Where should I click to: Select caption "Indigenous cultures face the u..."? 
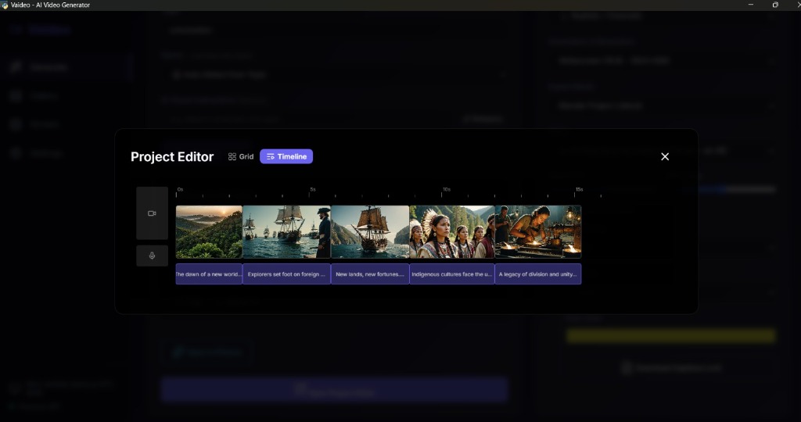coord(452,274)
